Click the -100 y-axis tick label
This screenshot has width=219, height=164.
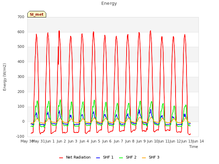pyautogui.click(x=20, y=136)
